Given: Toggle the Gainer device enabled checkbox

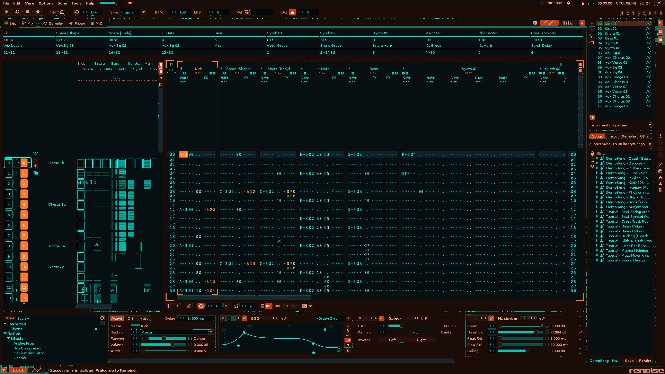Looking at the screenshot, I should point(382,318).
